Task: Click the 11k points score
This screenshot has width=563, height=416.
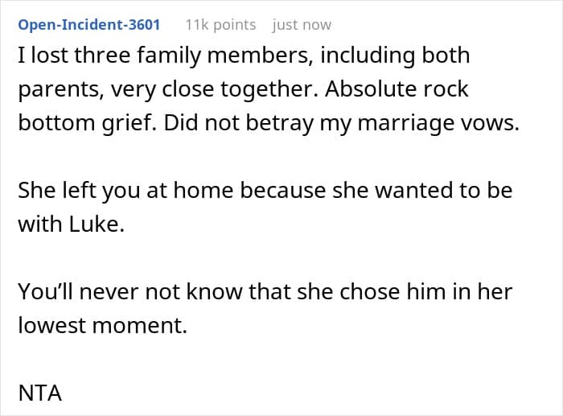Action: pos(221,25)
